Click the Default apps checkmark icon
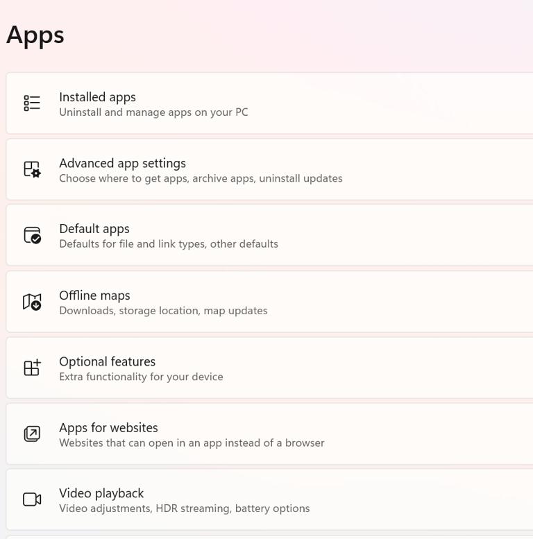 point(32,235)
